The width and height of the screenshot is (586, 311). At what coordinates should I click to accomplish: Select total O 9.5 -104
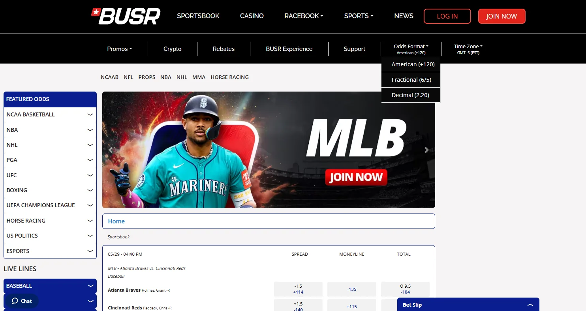[405, 289]
